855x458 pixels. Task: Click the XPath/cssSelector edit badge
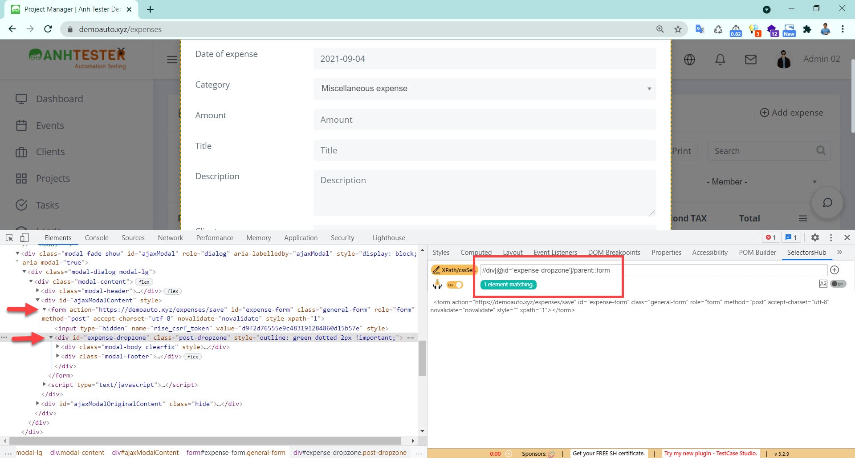point(454,270)
